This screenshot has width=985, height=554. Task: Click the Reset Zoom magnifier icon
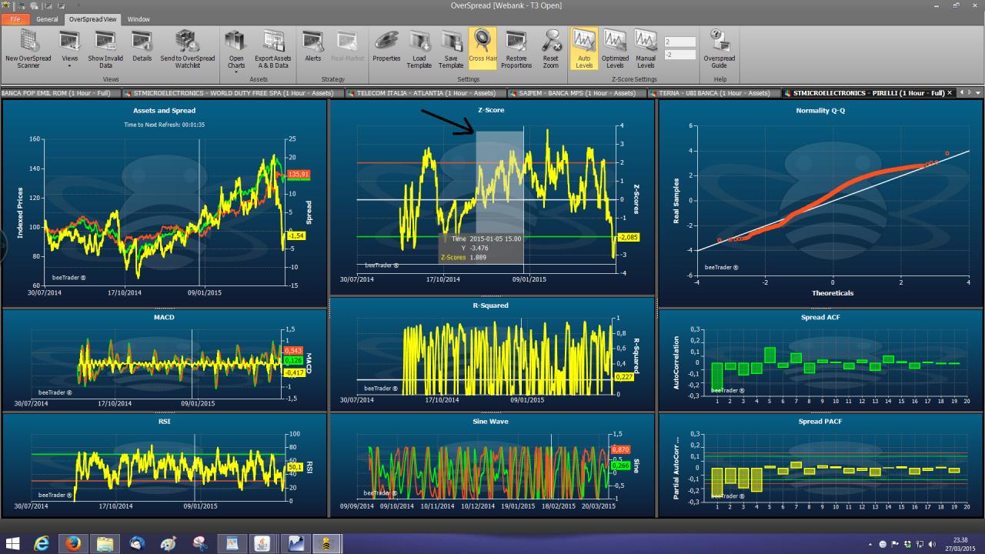point(550,49)
